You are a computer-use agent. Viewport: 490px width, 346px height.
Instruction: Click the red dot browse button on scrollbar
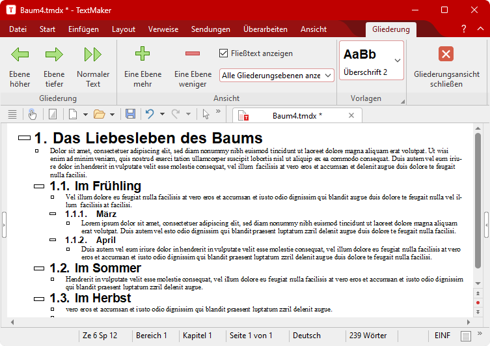click(x=478, y=303)
